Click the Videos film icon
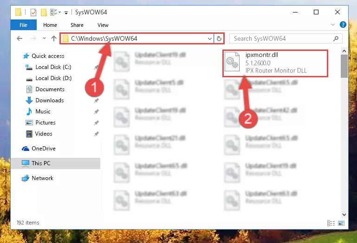Image resolution: width=357 pixels, height=243 pixels. coord(29,134)
